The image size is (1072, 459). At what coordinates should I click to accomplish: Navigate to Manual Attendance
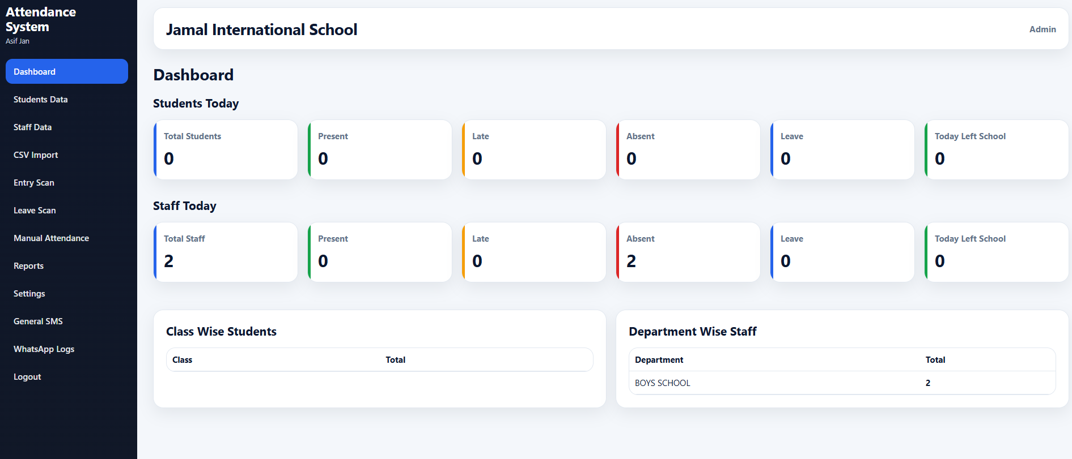pyautogui.click(x=67, y=238)
